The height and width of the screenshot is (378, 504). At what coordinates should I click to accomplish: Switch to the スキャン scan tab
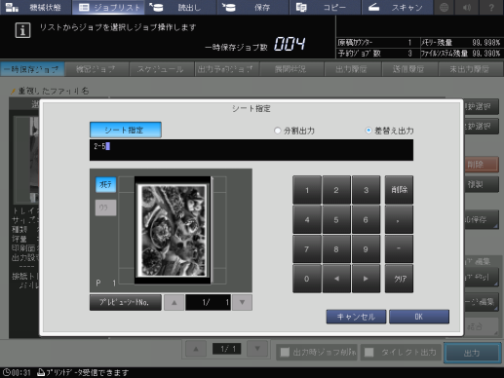point(397,7)
